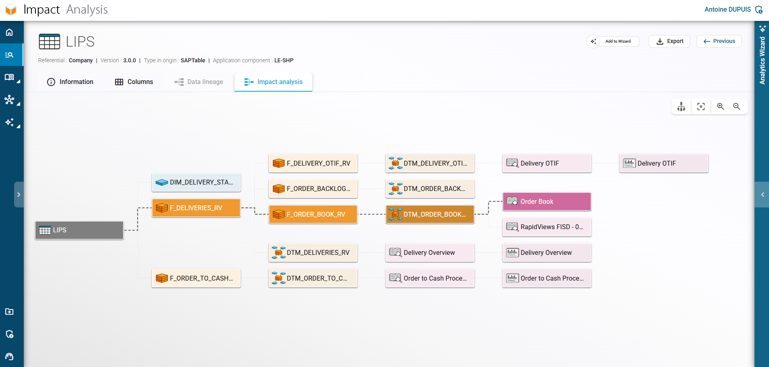The image size is (769, 367).
Task: Switch the graph to hierarchy layout
Action: pyautogui.click(x=681, y=107)
